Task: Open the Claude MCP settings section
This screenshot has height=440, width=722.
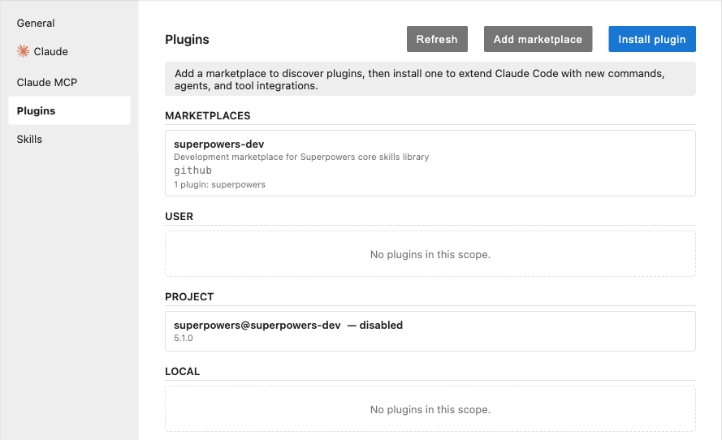Action: pos(46,82)
